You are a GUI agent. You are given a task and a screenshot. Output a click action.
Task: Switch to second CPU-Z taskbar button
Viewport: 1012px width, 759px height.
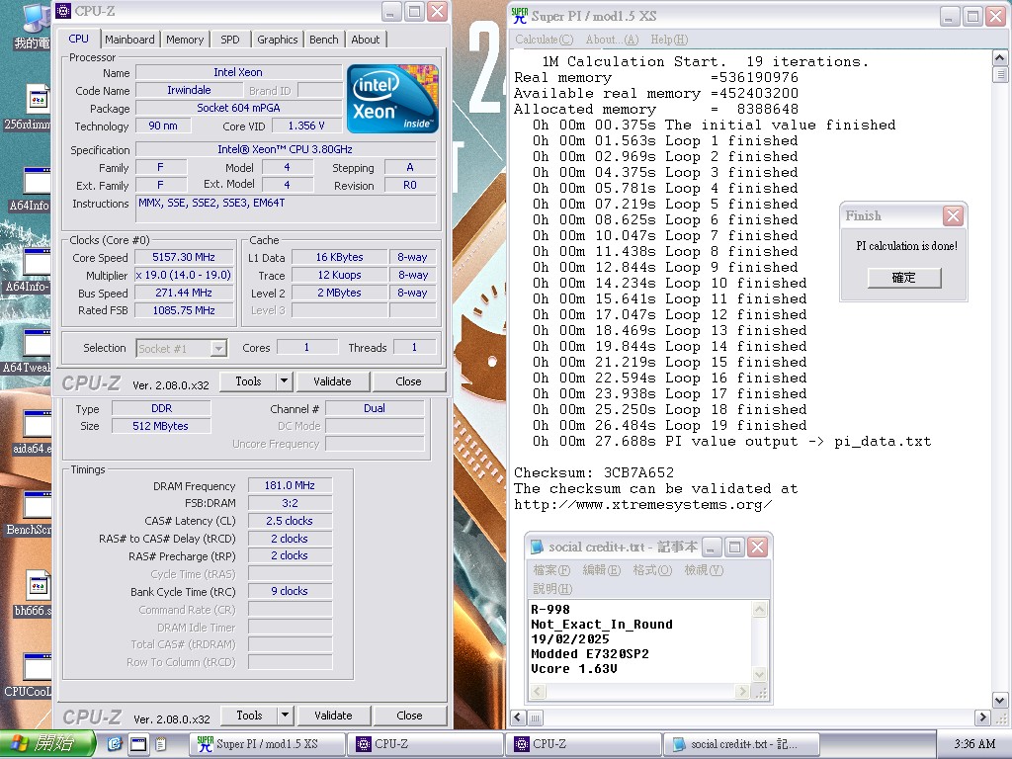tap(583, 744)
